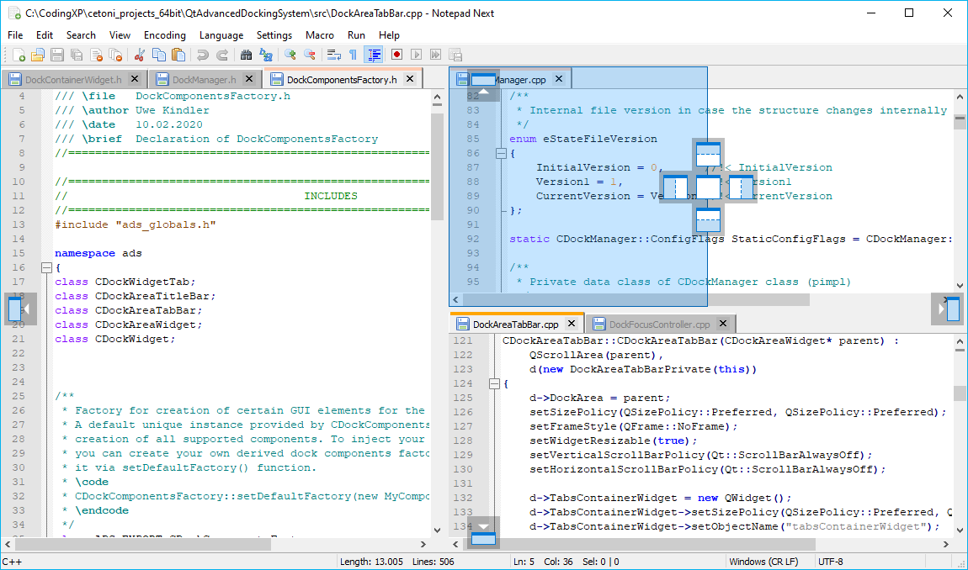Click the Zoom in magnifier icon
Viewport: 968px width, 570px height.
click(x=290, y=55)
